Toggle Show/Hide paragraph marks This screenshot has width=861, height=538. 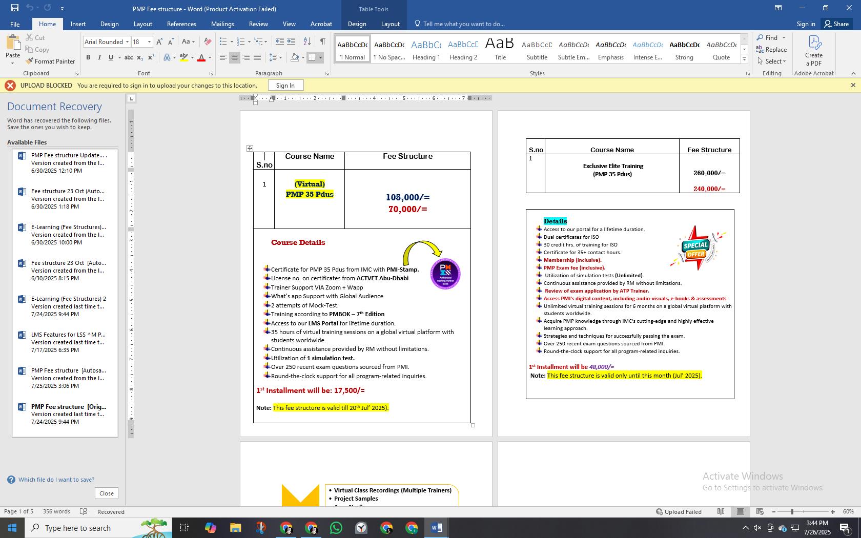(x=322, y=42)
